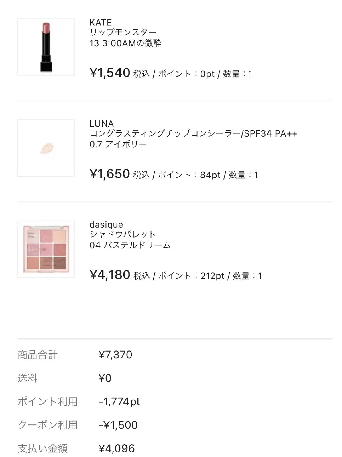
Task: Click the KATE brand name
Action: (101, 23)
